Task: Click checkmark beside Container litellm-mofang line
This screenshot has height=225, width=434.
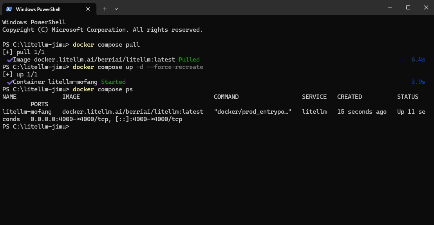Action: (x=10, y=82)
